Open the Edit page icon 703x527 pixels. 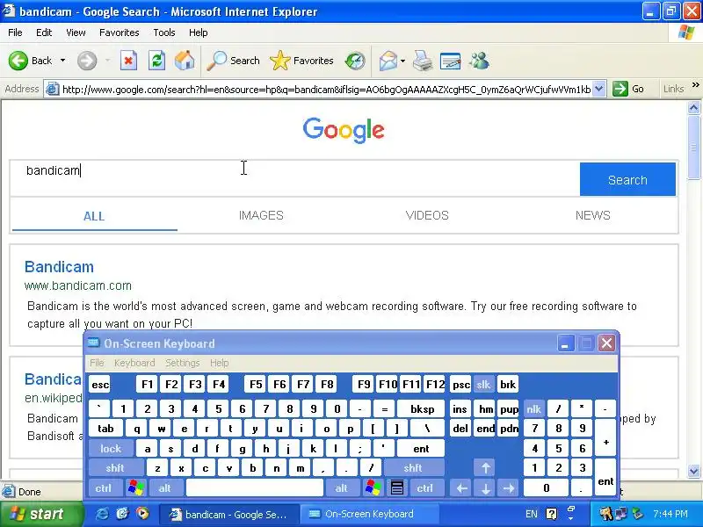click(451, 61)
